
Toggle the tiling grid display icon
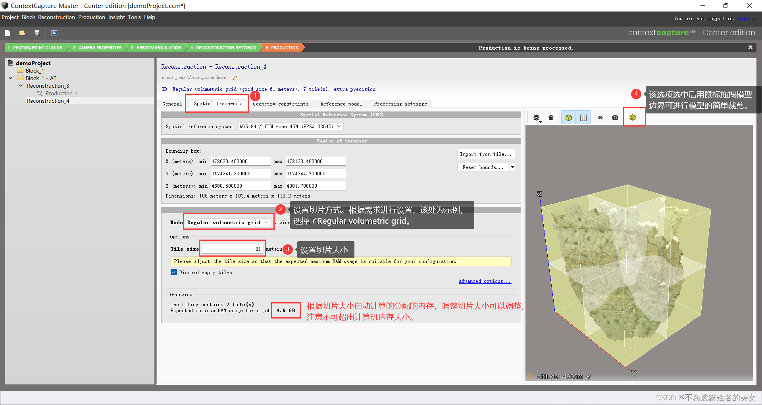tap(583, 118)
